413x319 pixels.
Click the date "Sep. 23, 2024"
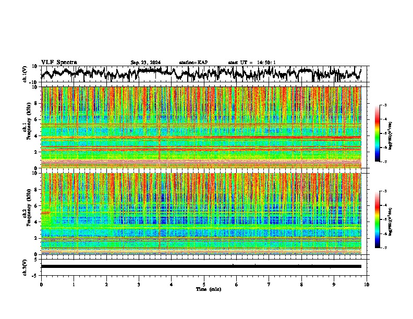pos(145,63)
